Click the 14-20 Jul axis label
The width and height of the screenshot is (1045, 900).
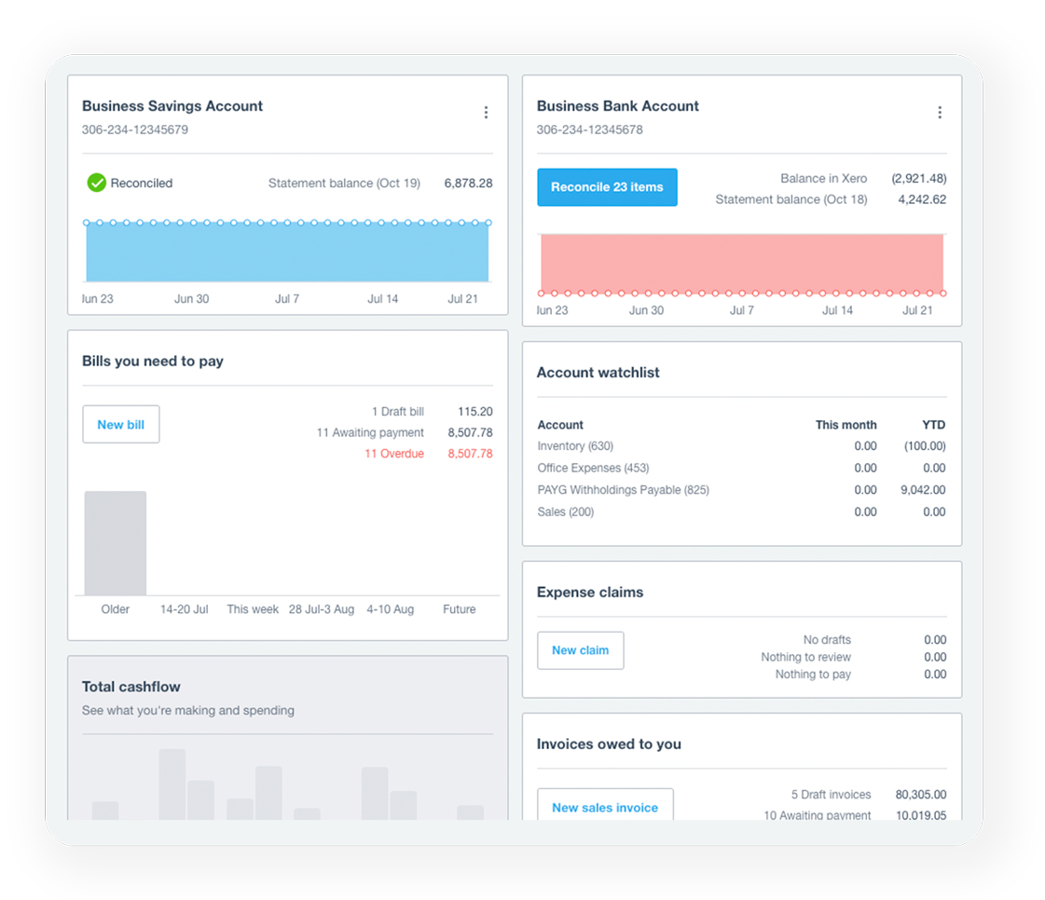coord(184,609)
